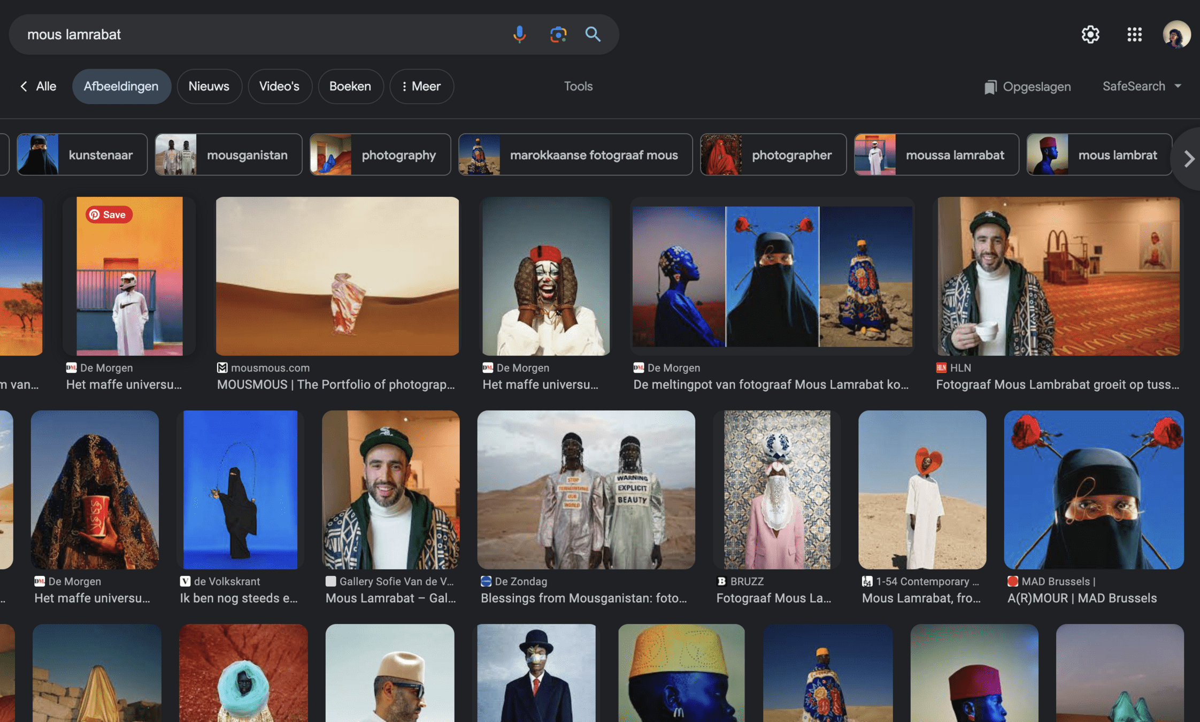This screenshot has width=1200, height=722.
Task: Open mousmous.com portfolio result link
Action: tap(335, 384)
